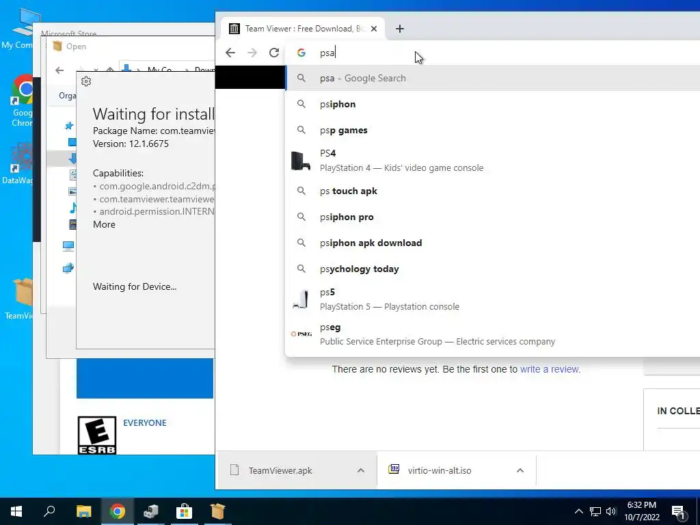Click the EVERYONE rating link in Microsoft Store
Image resolution: width=700 pixels, height=525 pixels.
[145, 422]
